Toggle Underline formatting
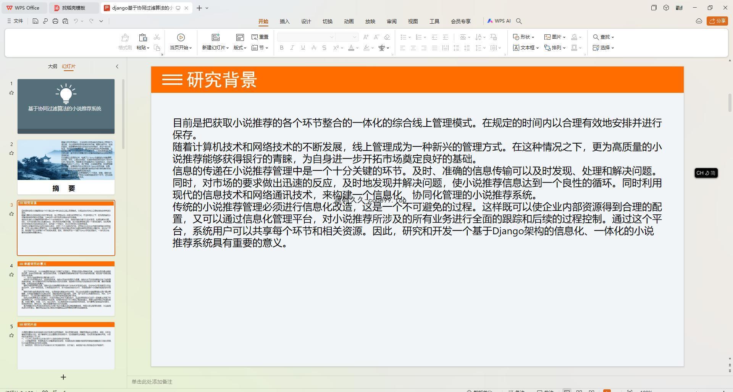Viewport: 733px width, 392px height. [x=303, y=48]
